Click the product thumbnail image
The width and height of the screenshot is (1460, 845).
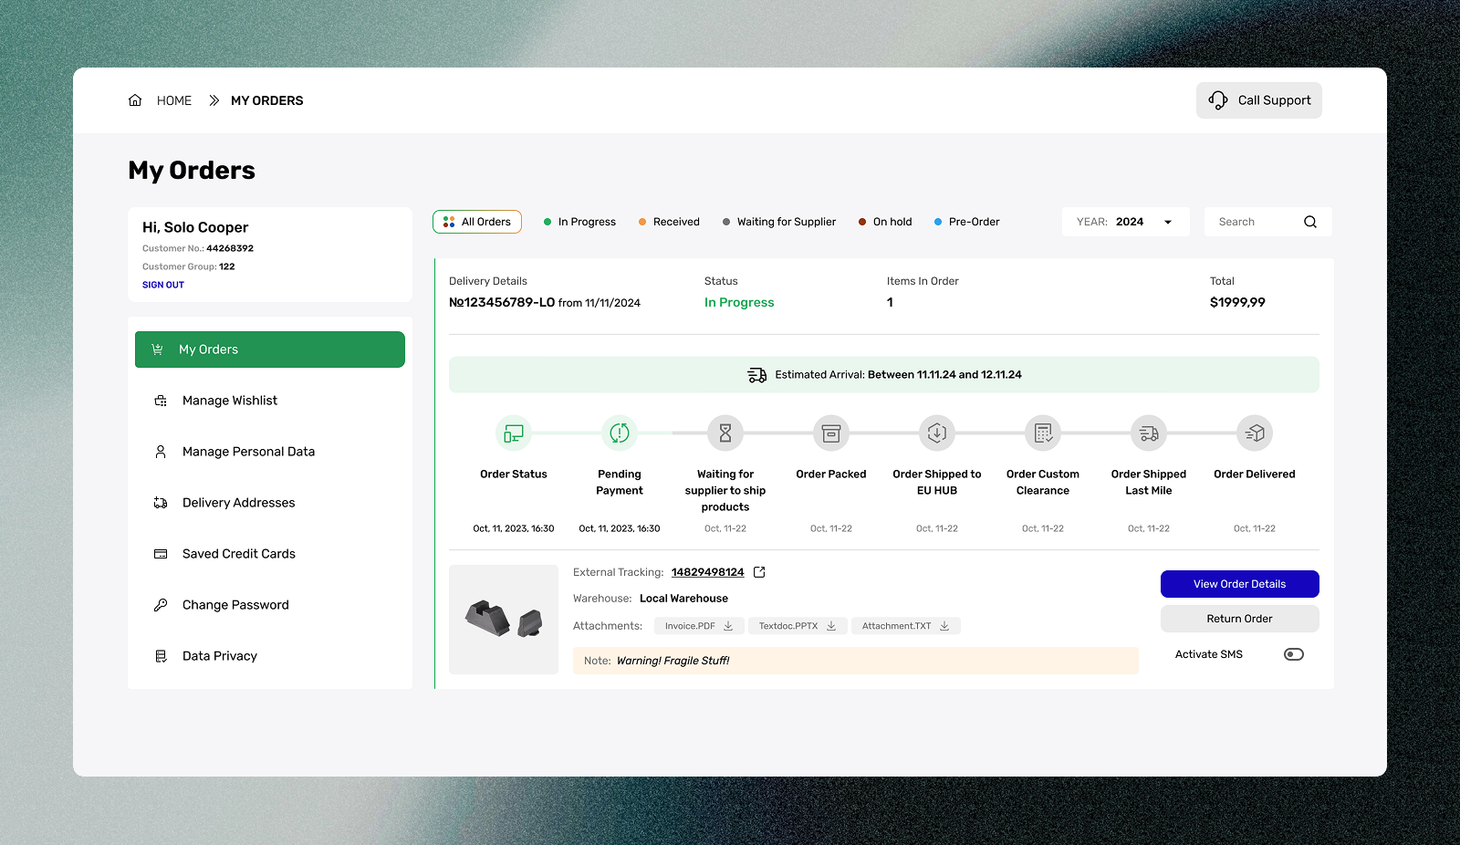pos(503,620)
